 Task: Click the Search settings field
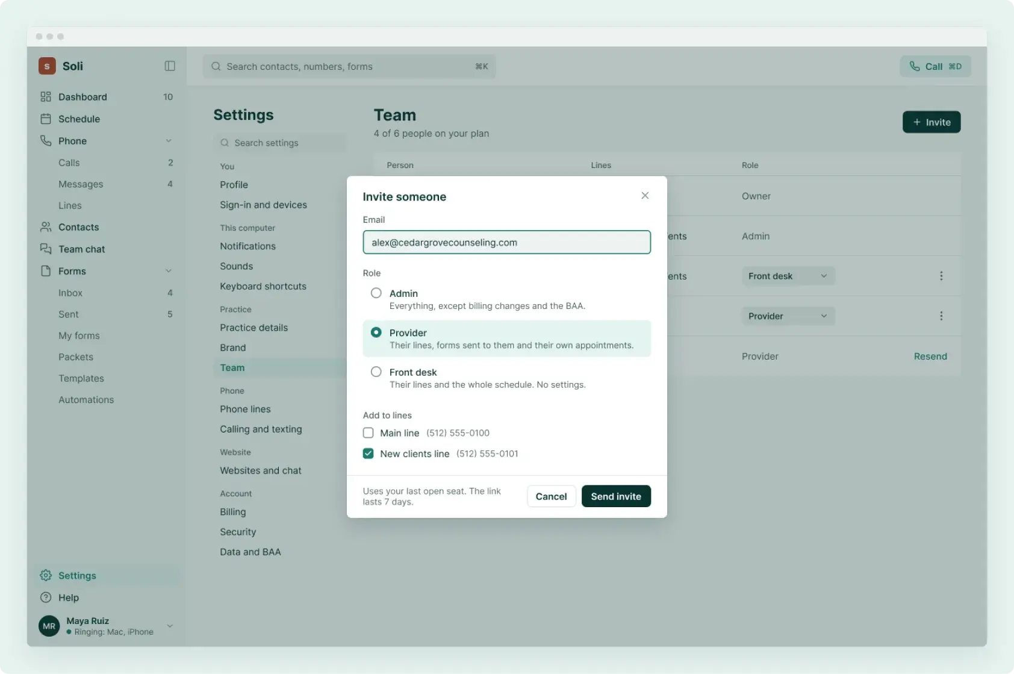280,143
